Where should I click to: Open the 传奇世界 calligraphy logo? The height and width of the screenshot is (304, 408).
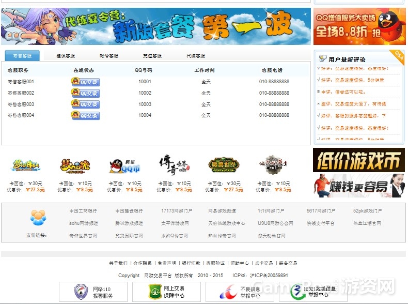tap(174, 165)
